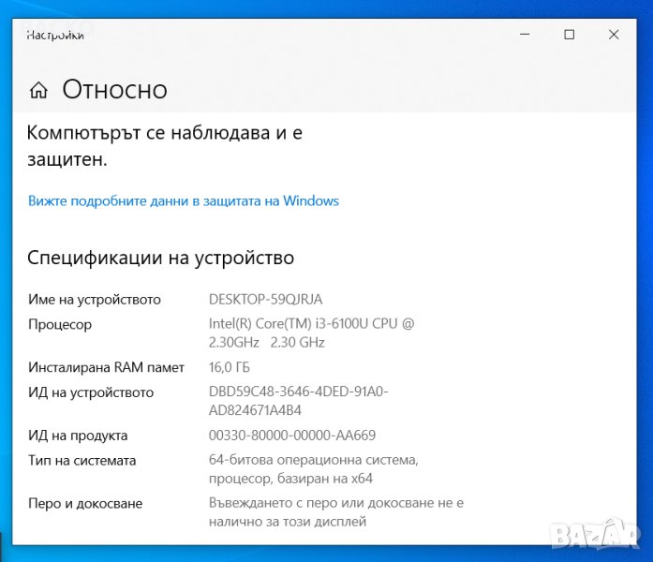Click the Intel Core i3-6100U processor value
This screenshot has width=653, height=562.
click(x=311, y=333)
